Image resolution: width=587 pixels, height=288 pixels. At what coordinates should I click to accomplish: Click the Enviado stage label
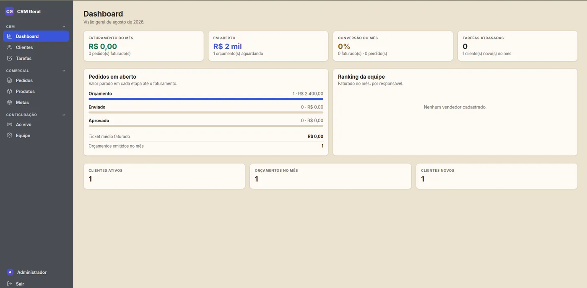click(97, 107)
